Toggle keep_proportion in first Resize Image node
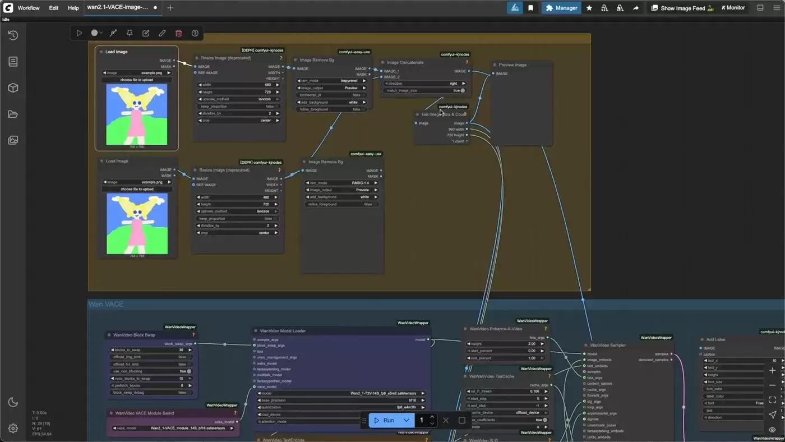The image size is (785, 442). [238, 106]
